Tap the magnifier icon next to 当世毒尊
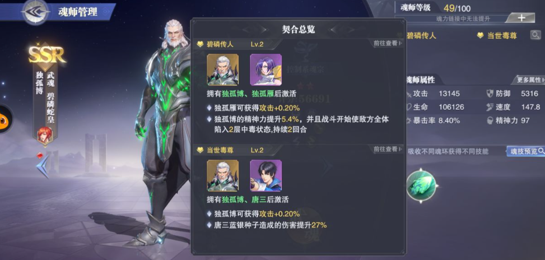The height and width of the screenshot is (260, 545). tap(535, 35)
